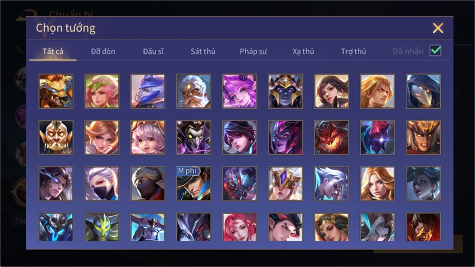Pick the hero tagged "M phí"
Image resolution: width=475 pixels, height=267 pixels.
[194, 184]
